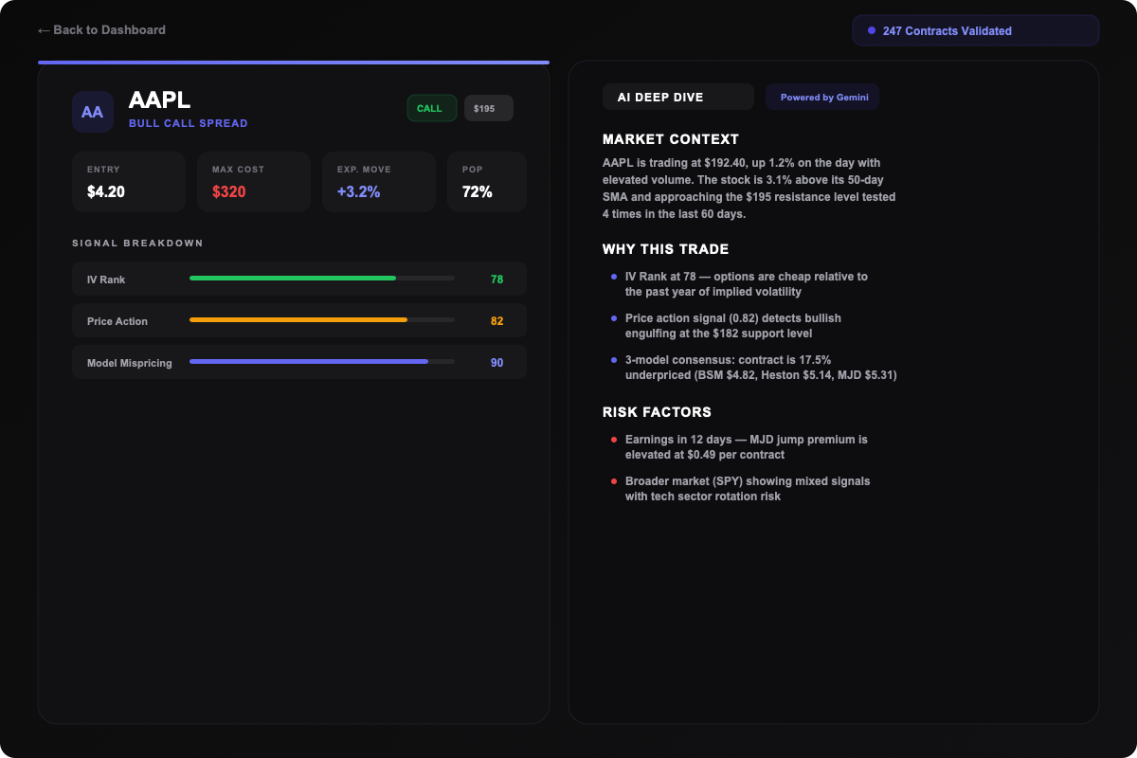Image resolution: width=1137 pixels, height=758 pixels.
Task: Switch to the AI DEEP DIVE tab
Action: pyautogui.click(x=677, y=96)
